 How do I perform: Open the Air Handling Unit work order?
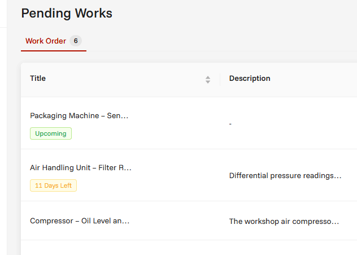pyautogui.click(x=81, y=168)
